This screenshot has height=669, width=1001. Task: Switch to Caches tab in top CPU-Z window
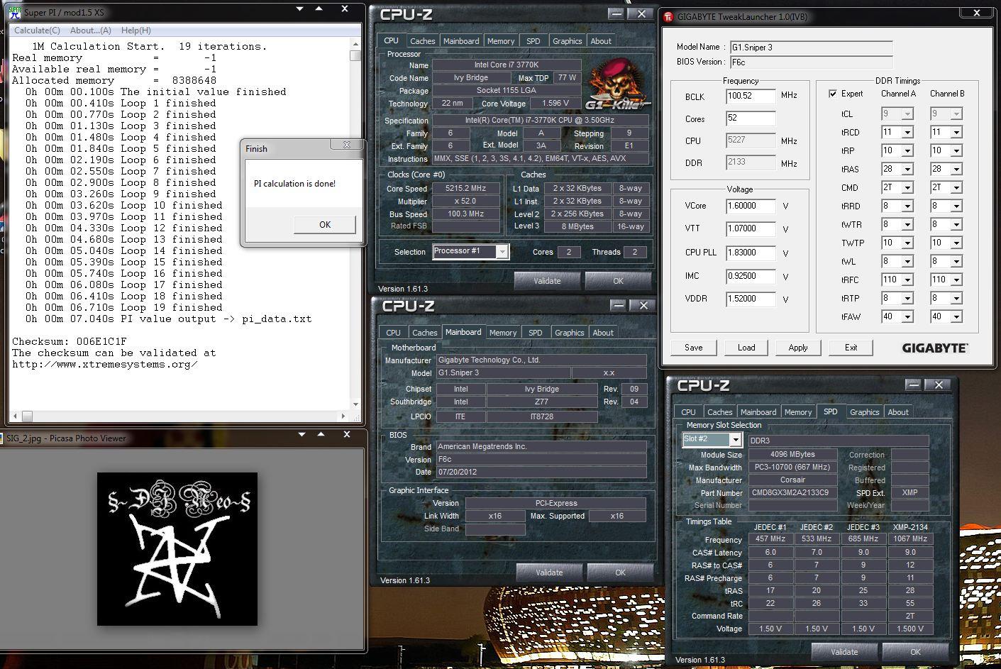coord(422,41)
